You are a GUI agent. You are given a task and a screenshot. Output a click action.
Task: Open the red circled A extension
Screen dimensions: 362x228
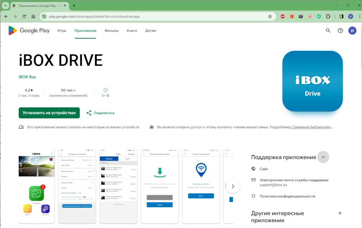310,16
